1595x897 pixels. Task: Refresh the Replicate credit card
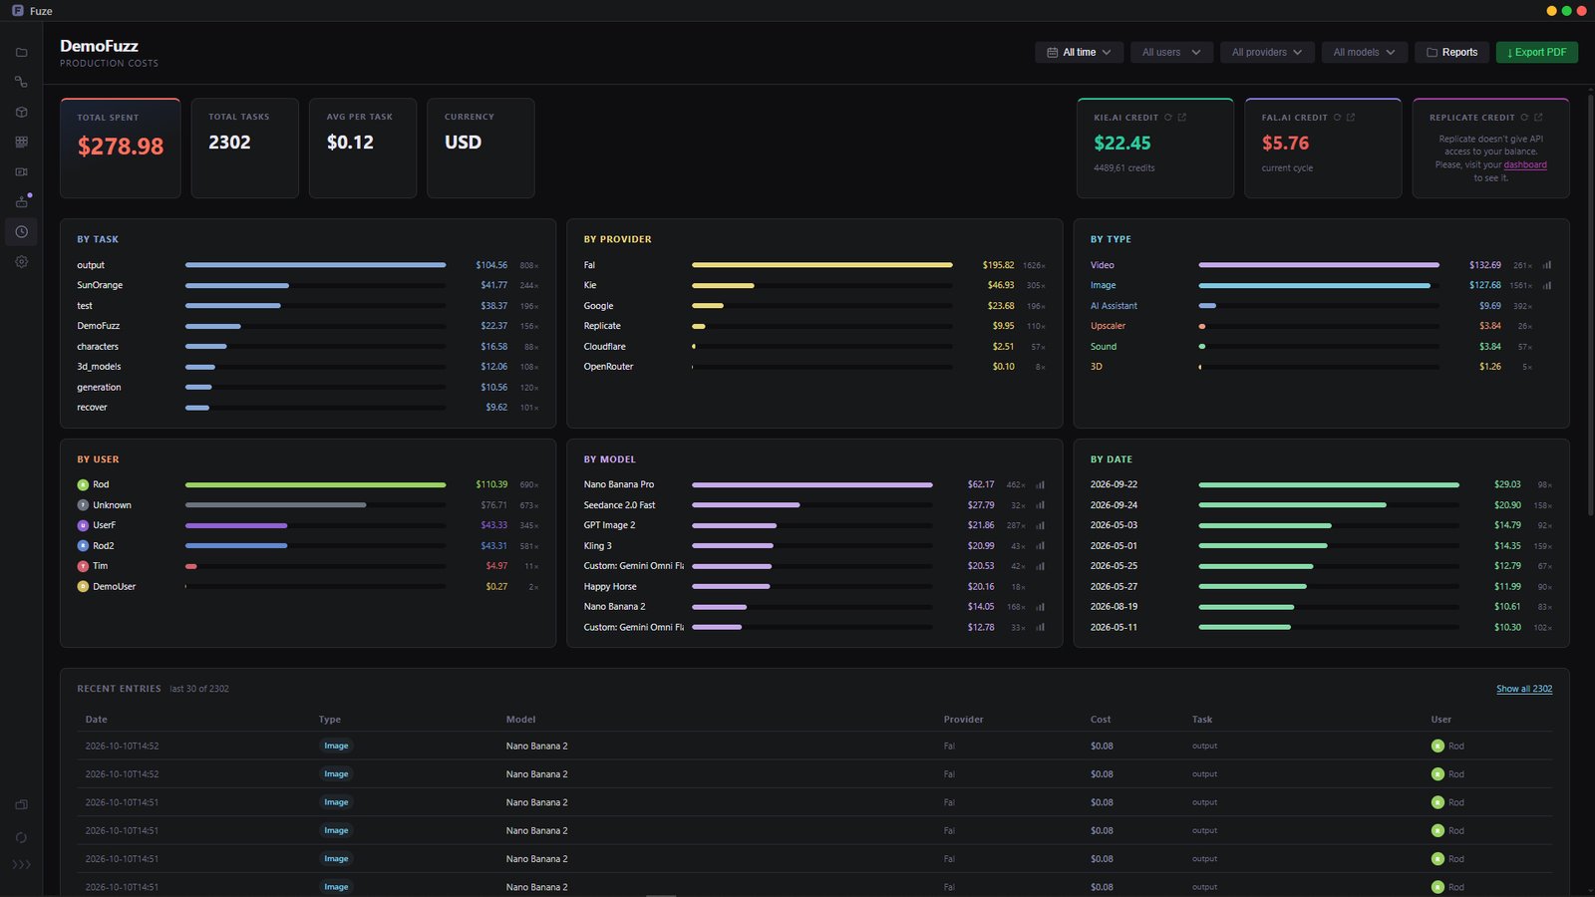coord(1524,118)
